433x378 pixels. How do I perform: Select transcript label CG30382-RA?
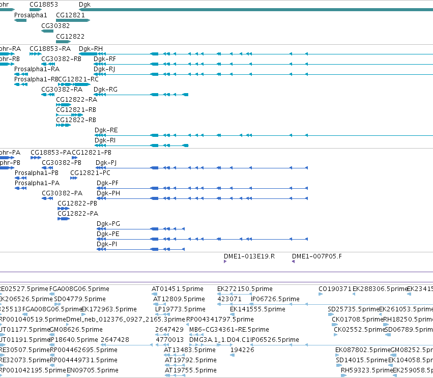click(x=62, y=90)
